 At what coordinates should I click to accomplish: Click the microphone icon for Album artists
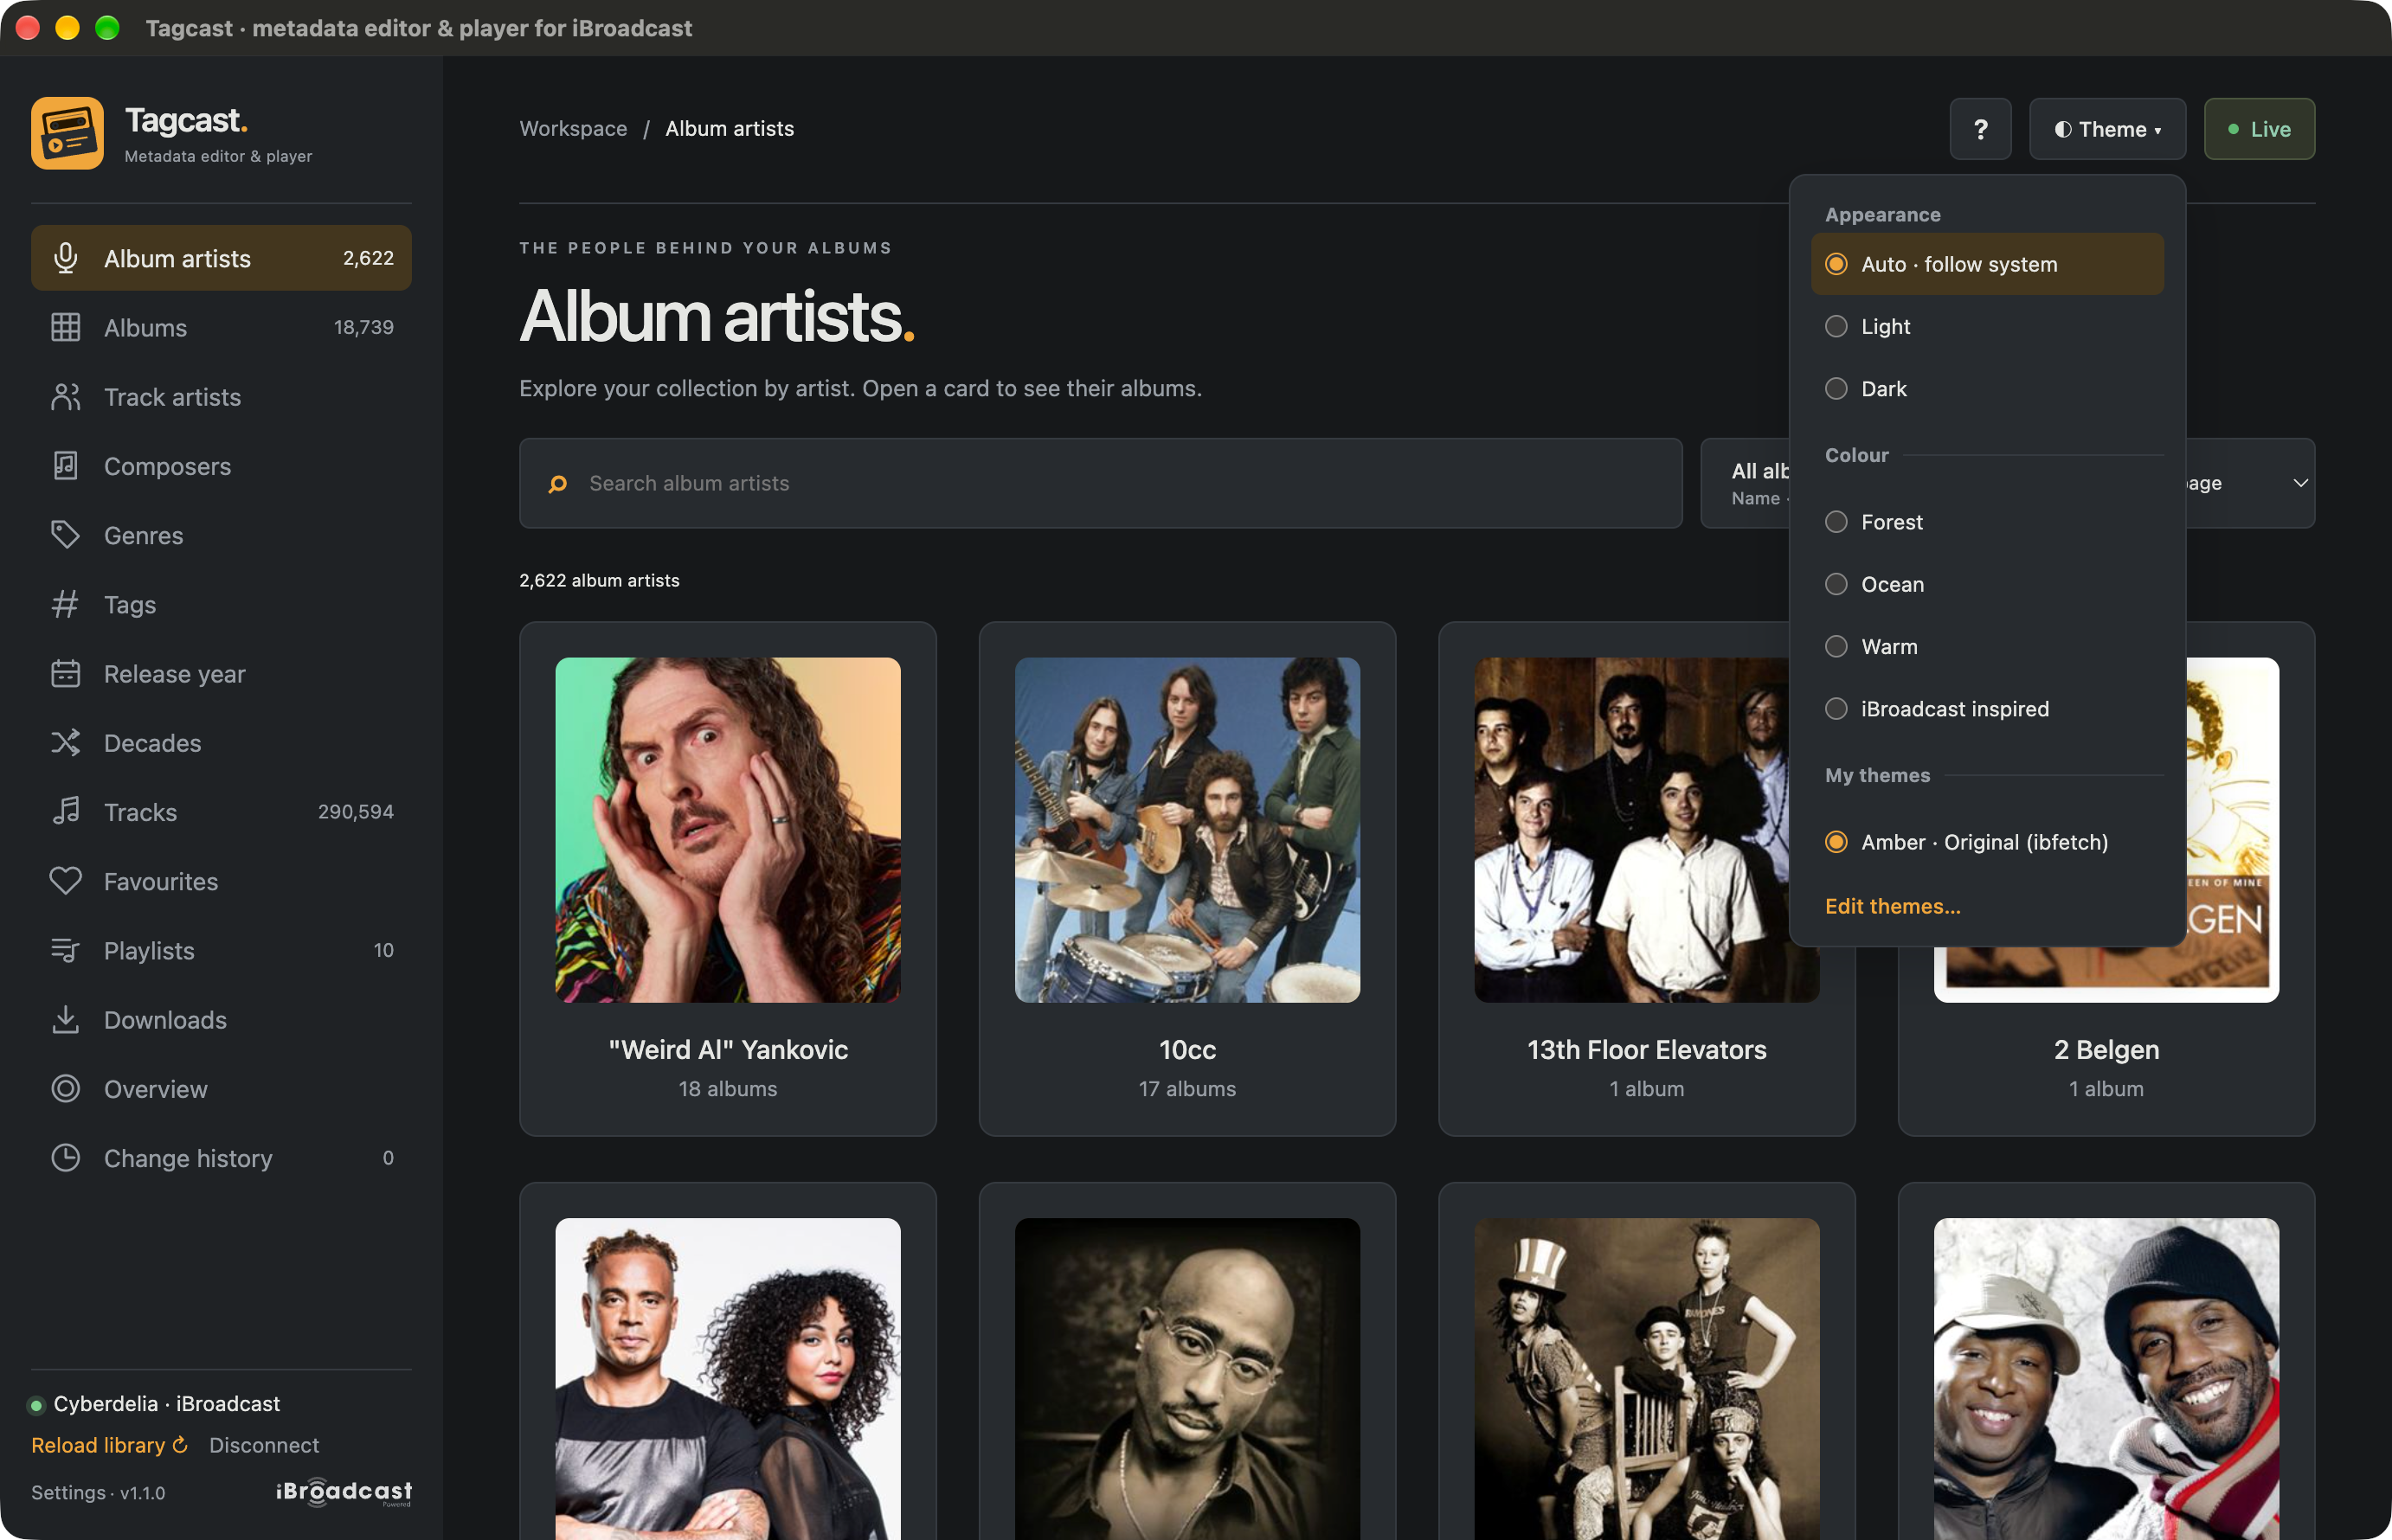pyautogui.click(x=66, y=258)
